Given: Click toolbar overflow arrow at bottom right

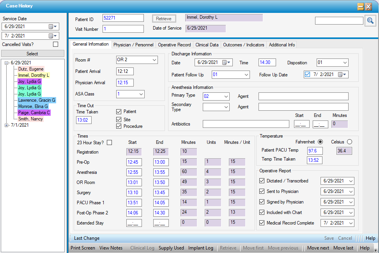Looking at the screenshot, I should point(375,249).
